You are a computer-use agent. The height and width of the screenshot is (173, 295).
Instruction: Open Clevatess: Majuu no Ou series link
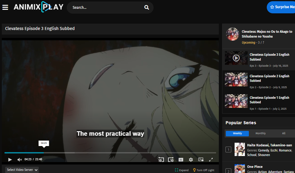point(267,34)
